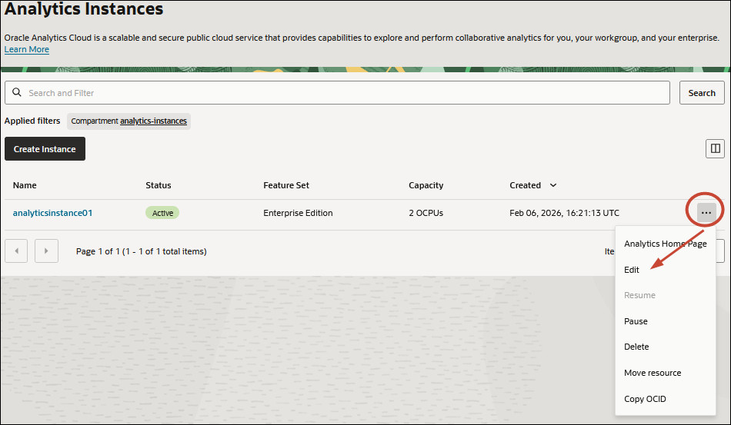The width and height of the screenshot is (731, 425).
Task: Go to previous page arrow
Action: point(16,251)
